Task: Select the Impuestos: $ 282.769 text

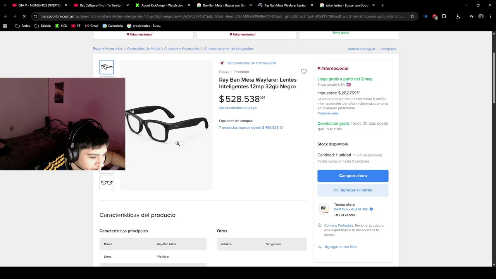Action: coord(338,93)
